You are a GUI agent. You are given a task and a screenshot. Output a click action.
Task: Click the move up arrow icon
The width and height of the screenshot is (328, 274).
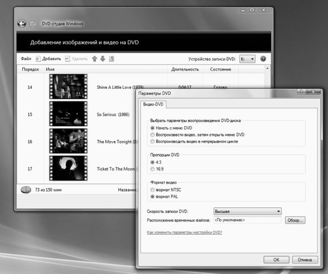pyautogui.click(x=94, y=59)
